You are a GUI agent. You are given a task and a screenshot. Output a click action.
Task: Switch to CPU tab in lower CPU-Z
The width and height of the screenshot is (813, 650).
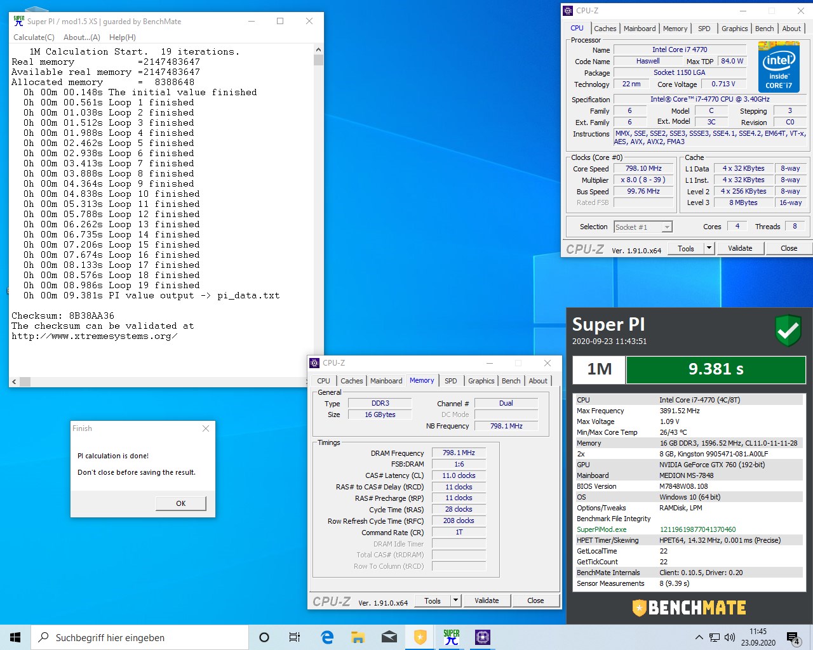tap(323, 381)
